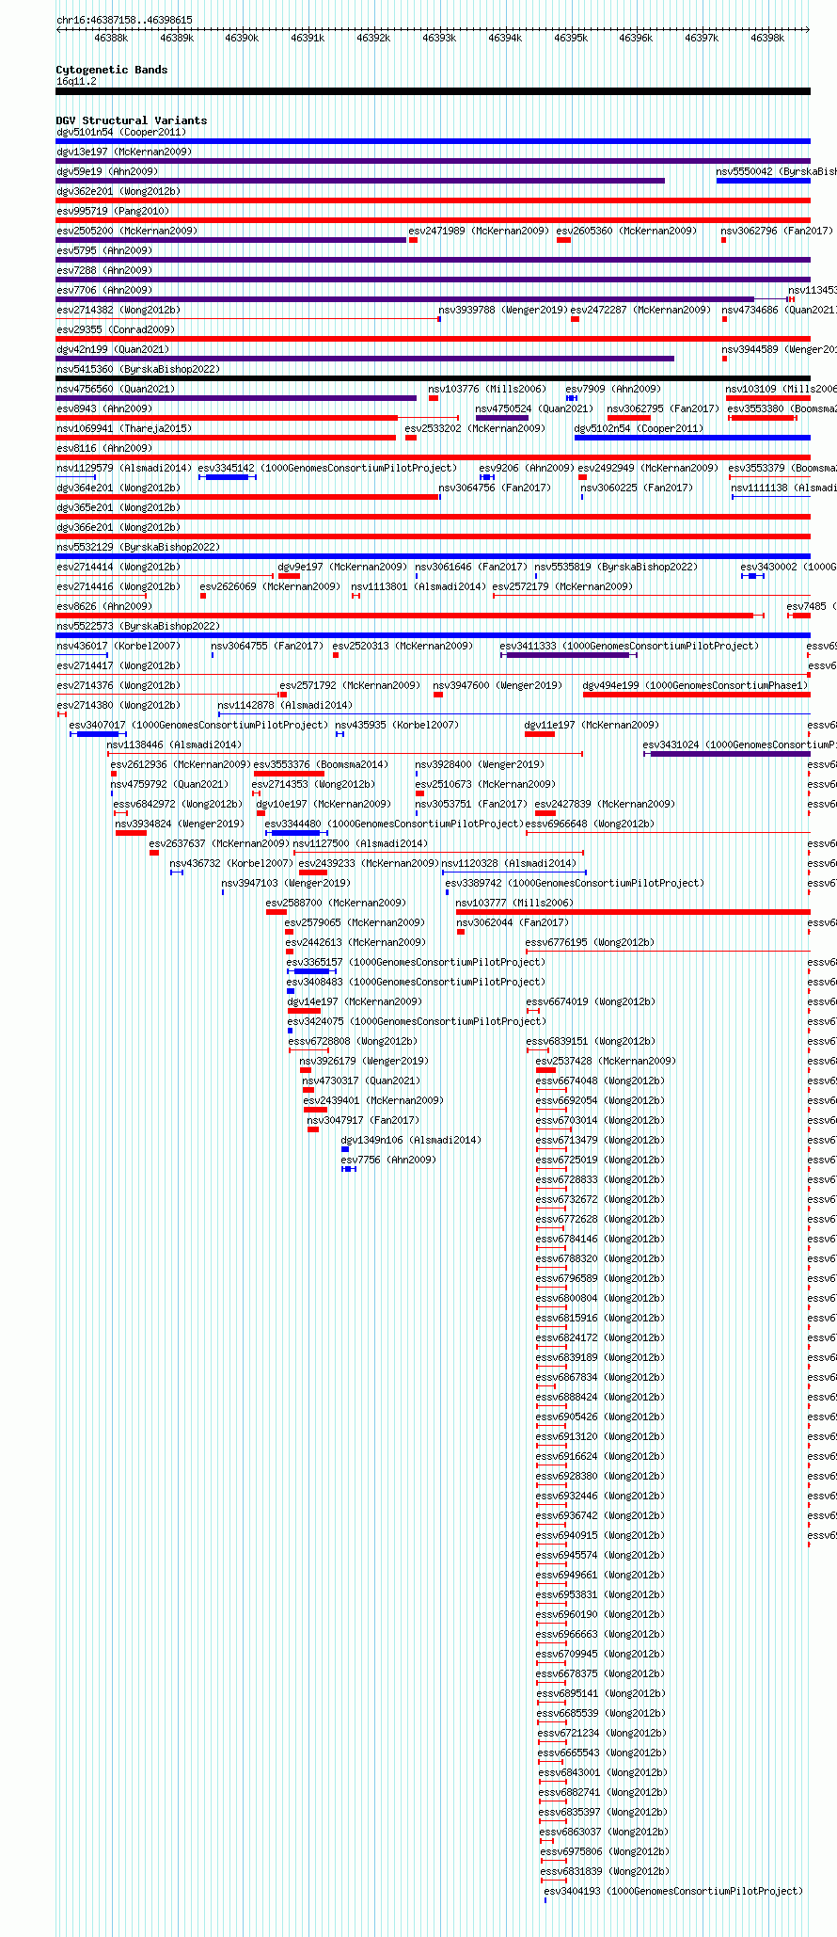Open nsv1069941 (Thareja2015) entry
This screenshot has width=837, height=1937.
pyautogui.click(x=124, y=429)
